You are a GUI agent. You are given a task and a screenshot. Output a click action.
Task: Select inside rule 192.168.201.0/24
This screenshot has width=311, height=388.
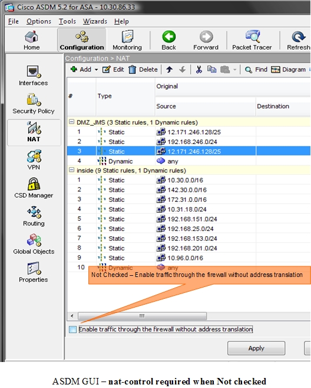189,248
